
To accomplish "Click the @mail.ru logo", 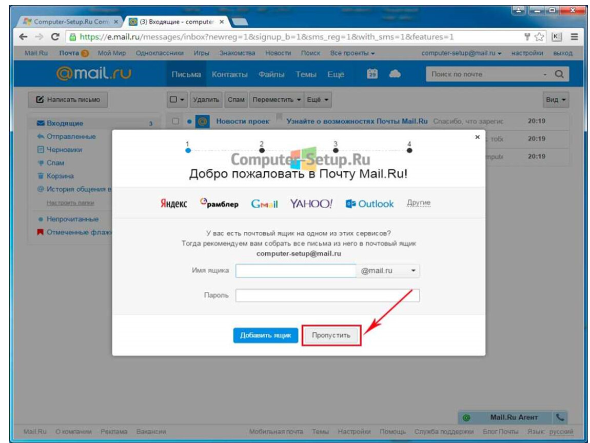I will [x=94, y=73].
